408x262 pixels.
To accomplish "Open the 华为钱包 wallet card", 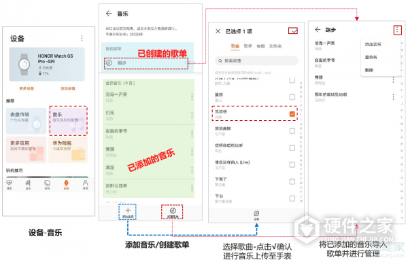I will [68, 149].
